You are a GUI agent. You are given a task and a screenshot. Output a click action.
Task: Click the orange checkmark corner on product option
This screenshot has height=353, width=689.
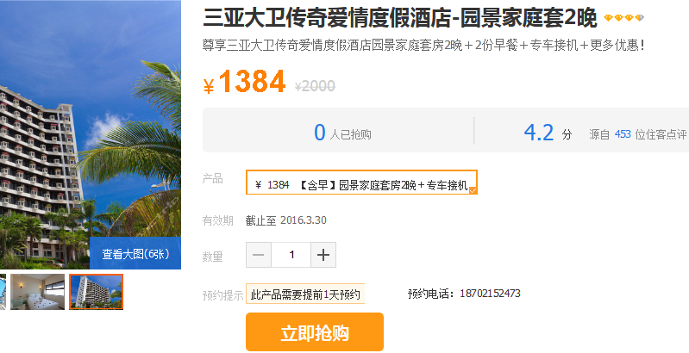473,190
